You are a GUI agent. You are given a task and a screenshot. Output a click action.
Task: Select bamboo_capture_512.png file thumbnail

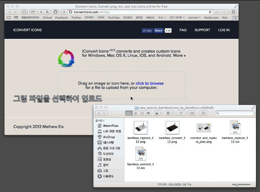click(141, 127)
